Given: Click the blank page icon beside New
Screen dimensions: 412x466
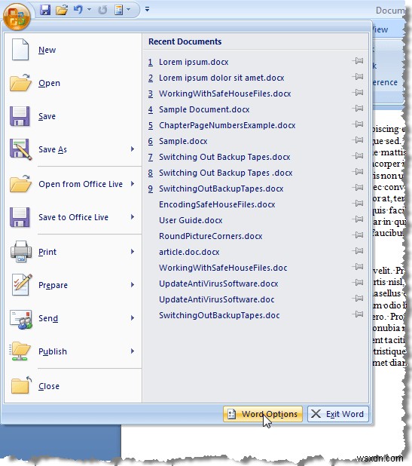Looking at the screenshot, I should [x=20, y=49].
